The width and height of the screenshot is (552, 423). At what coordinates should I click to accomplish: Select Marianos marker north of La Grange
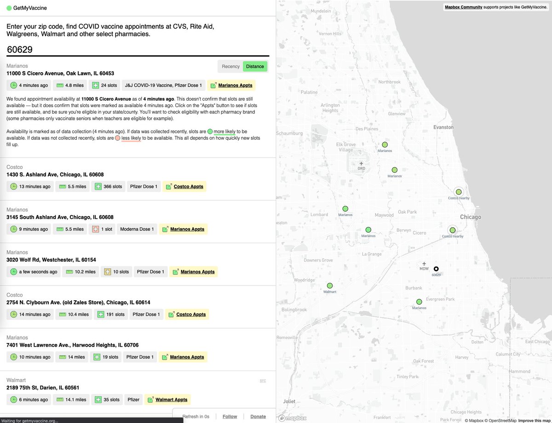[x=368, y=229]
